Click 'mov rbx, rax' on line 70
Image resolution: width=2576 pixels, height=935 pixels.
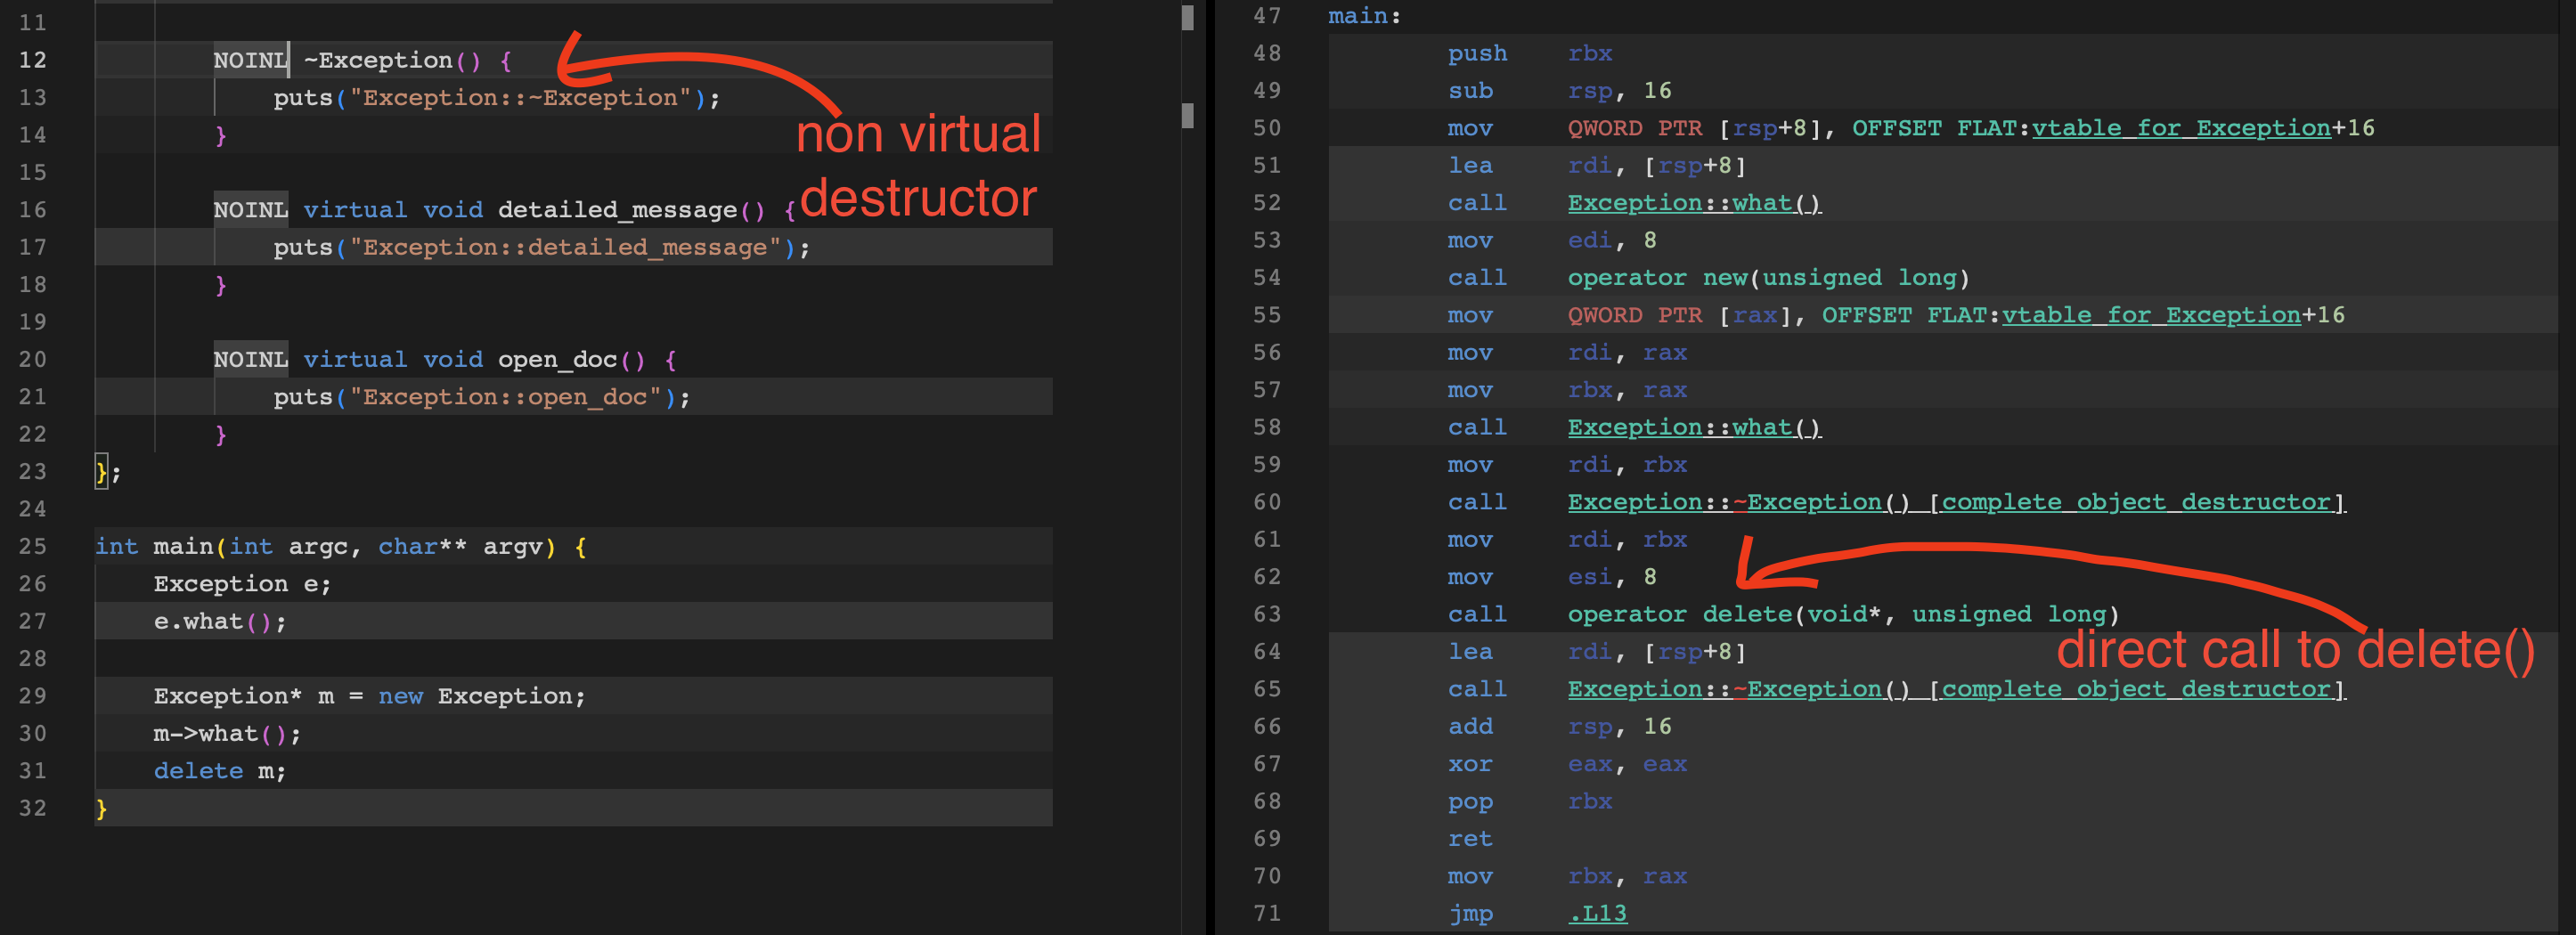1567,876
